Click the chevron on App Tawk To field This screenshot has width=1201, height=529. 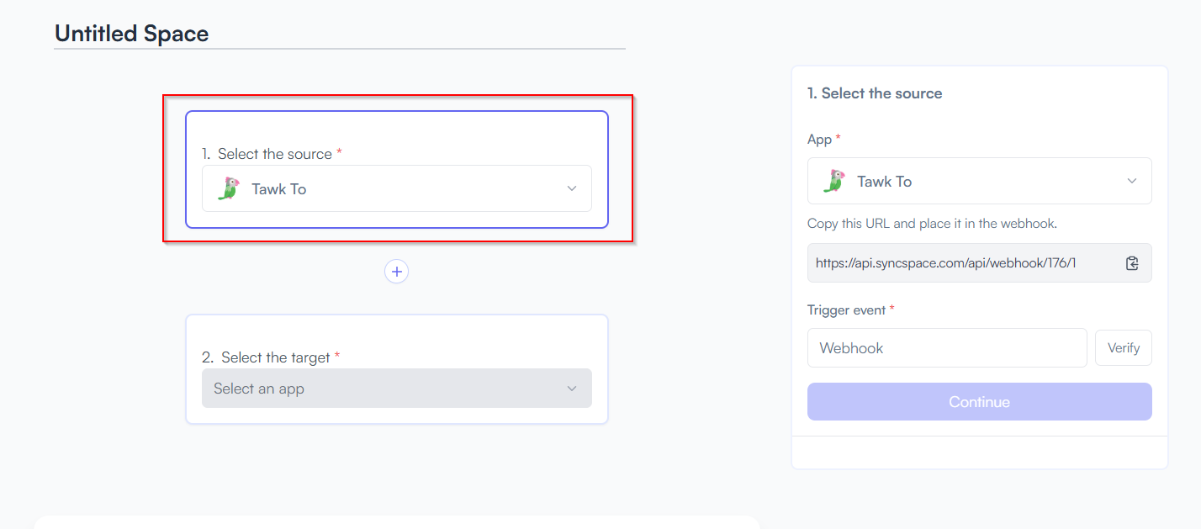(1132, 181)
